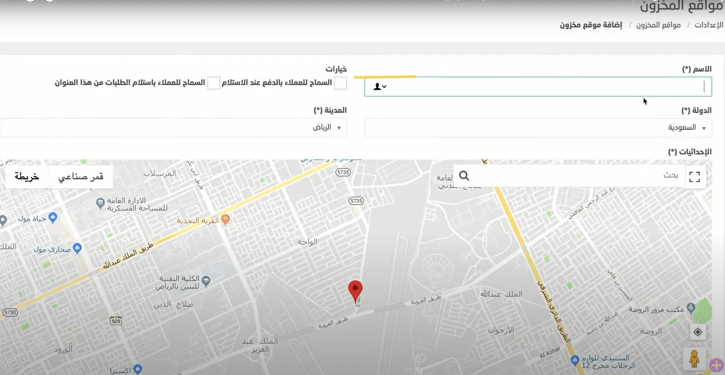Switch map to قمر صناعي view

[81, 176]
